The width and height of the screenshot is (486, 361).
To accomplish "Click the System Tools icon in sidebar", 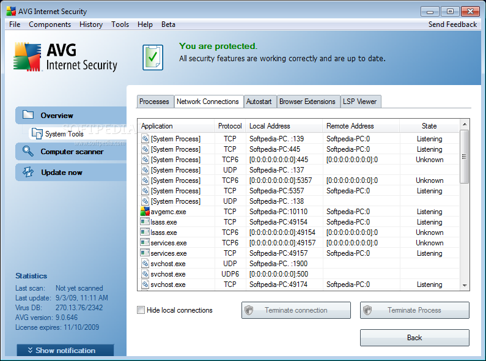I will click(37, 133).
